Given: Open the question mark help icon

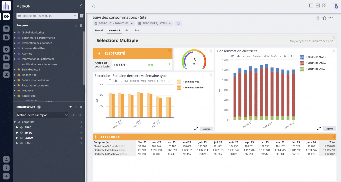Looking at the screenshot, I should 6,168.
